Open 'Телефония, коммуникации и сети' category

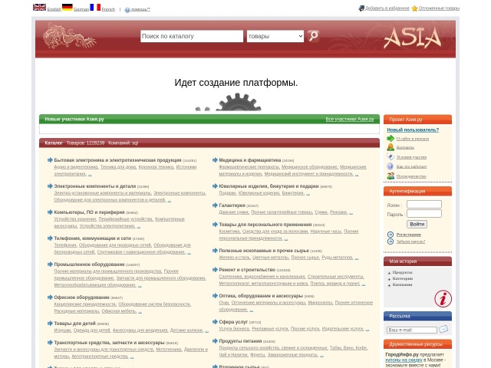click(x=92, y=238)
